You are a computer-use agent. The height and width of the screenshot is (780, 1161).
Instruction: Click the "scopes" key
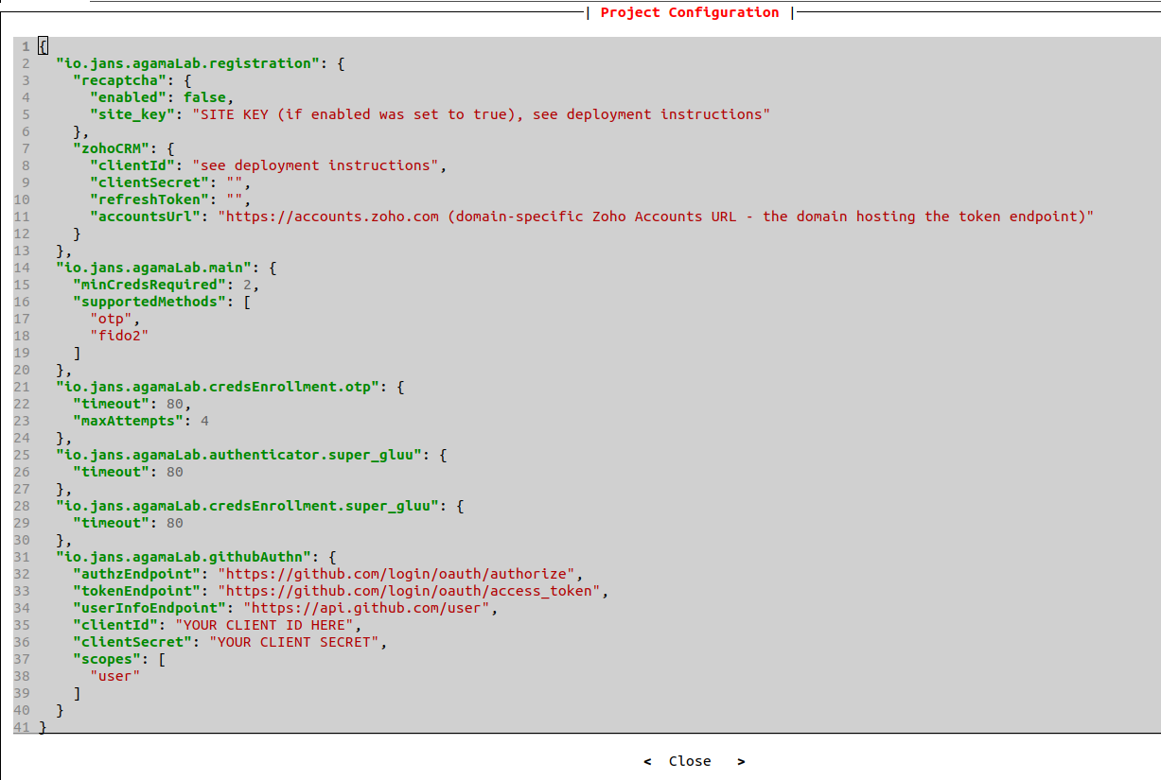click(x=107, y=659)
